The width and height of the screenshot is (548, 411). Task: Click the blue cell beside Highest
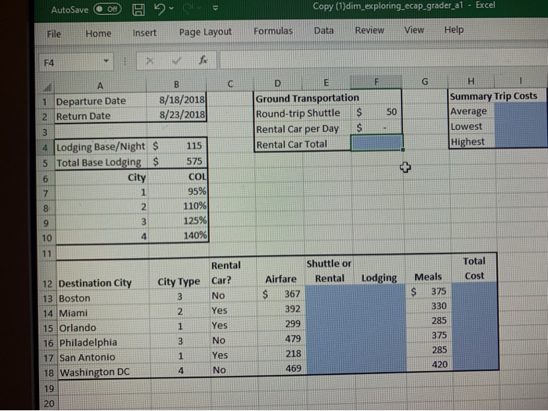tap(521, 141)
